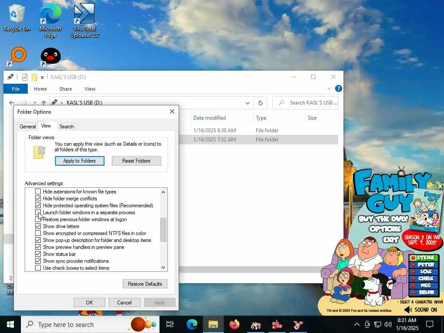Image resolution: width=444 pixels, height=333 pixels.
Task: Click Reset Folders button
Action: pyautogui.click(x=136, y=161)
